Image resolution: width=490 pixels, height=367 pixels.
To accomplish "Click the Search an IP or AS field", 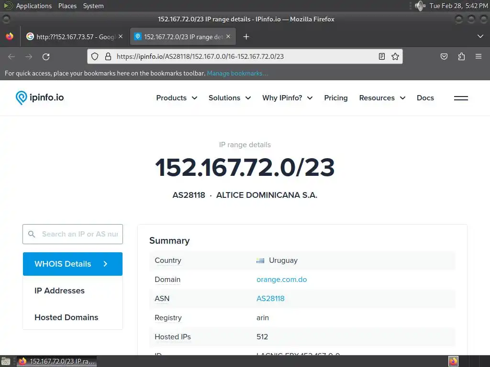I will (x=73, y=234).
